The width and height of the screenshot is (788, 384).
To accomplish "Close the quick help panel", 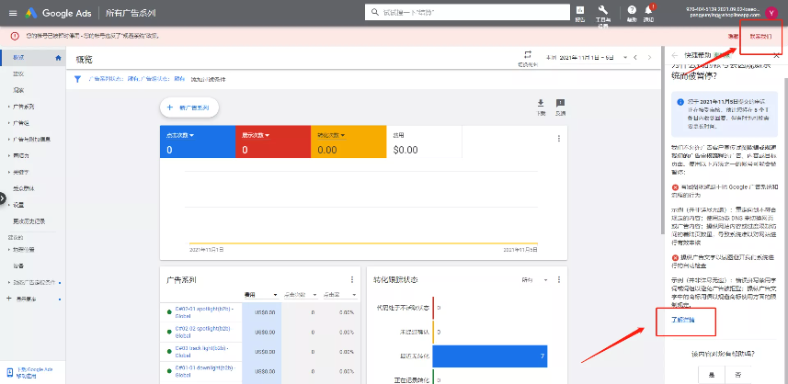I will 776,56.
